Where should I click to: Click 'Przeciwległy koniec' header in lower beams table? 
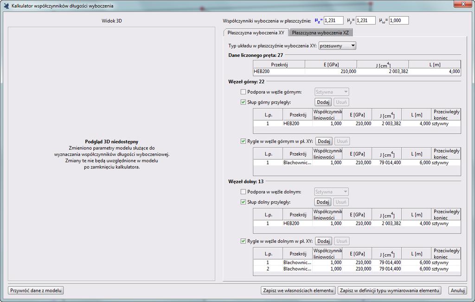pos(446,254)
